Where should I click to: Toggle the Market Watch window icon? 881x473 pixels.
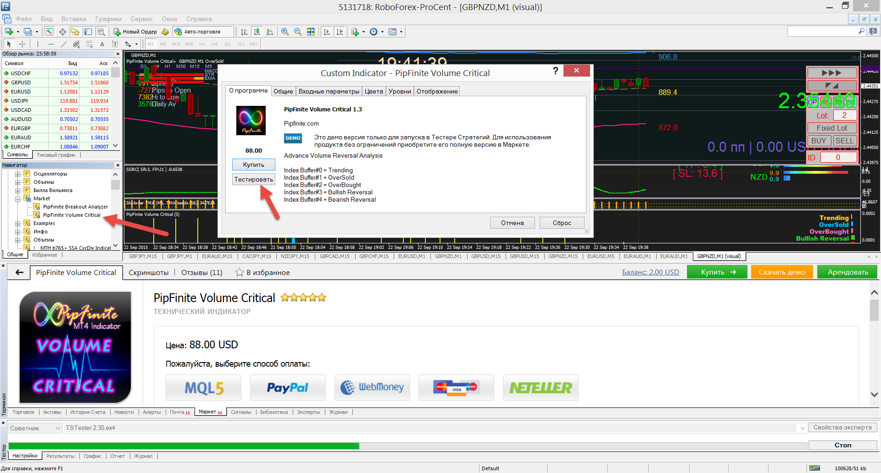50,32
